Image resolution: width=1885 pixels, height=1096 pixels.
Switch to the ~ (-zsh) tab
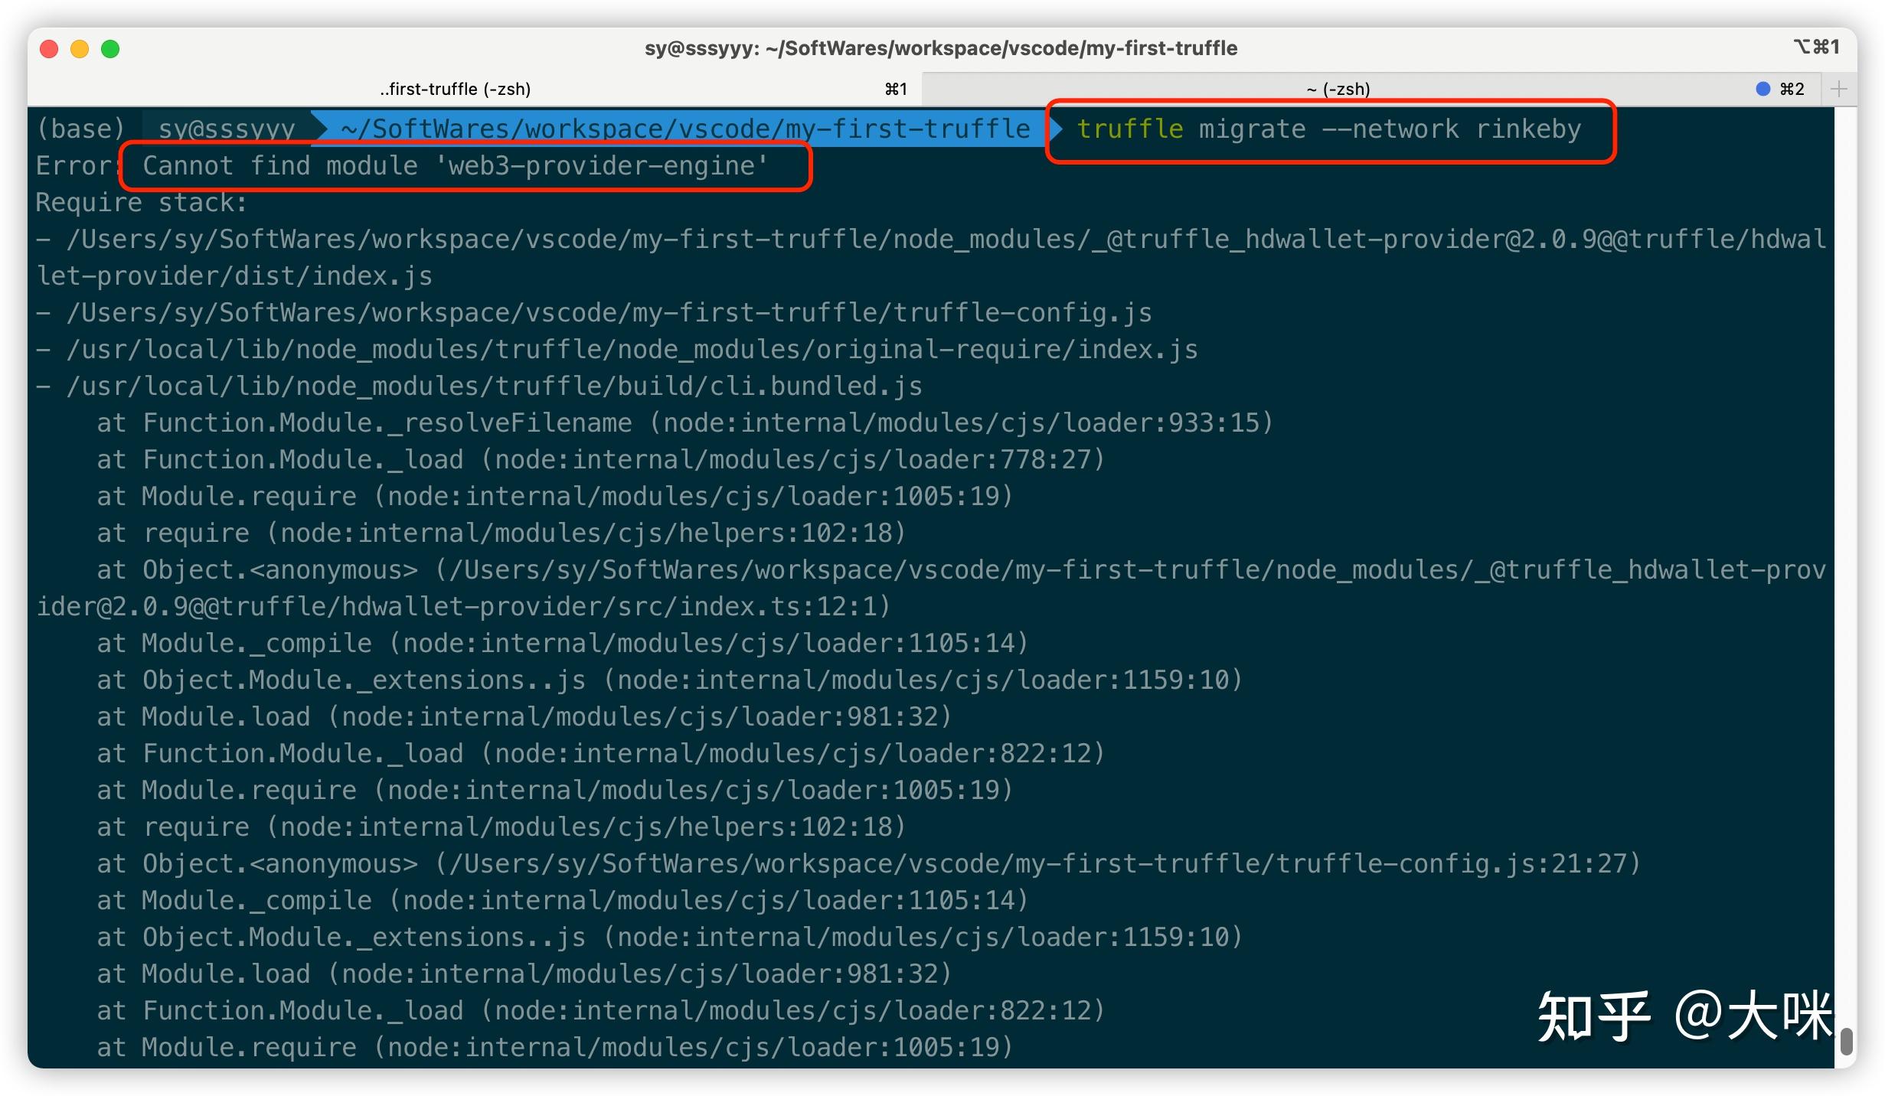[1338, 90]
